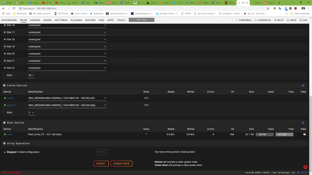312x175 pixels.
Task: Switch to the Plugins tab
Action: pyautogui.click(x=77, y=20)
